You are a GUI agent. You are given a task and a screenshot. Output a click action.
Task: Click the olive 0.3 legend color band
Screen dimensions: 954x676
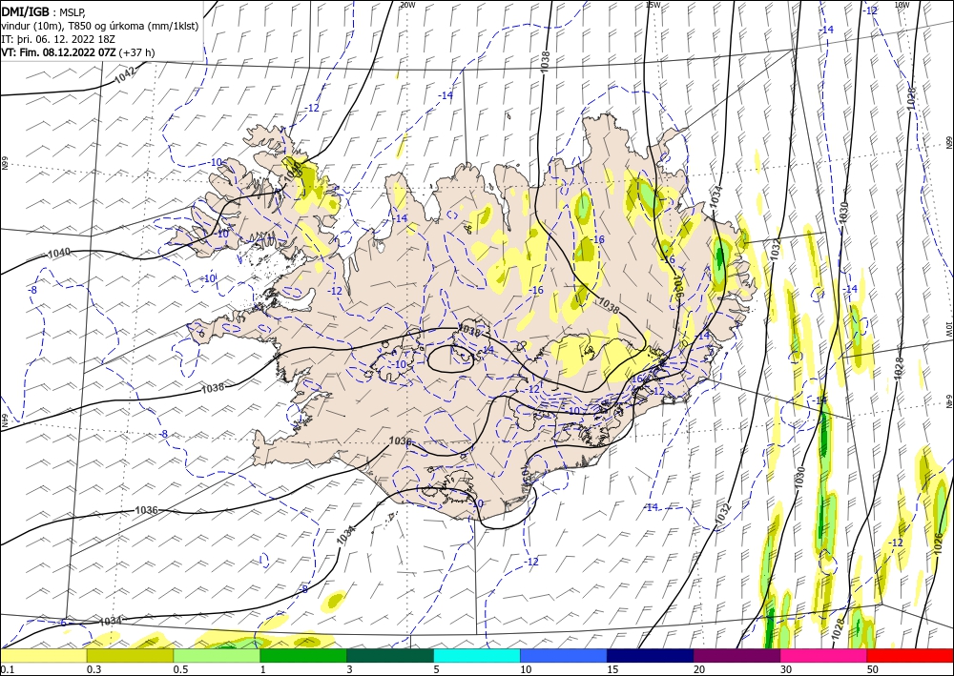(130, 655)
